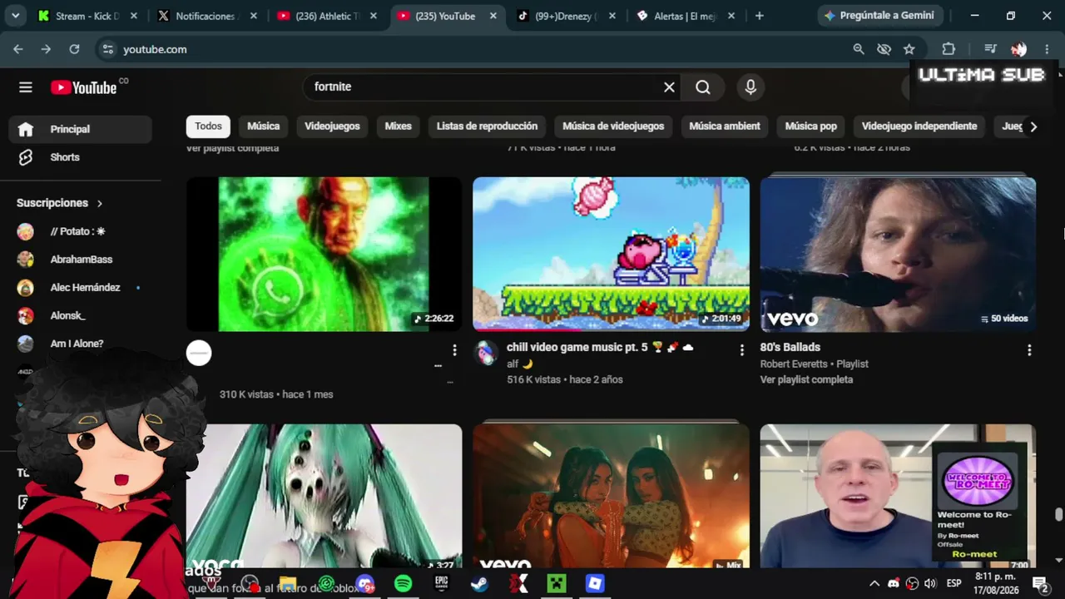Click the crossed-out eye icon in address bar
Image resolution: width=1065 pixels, height=599 pixels.
tap(884, 49)
